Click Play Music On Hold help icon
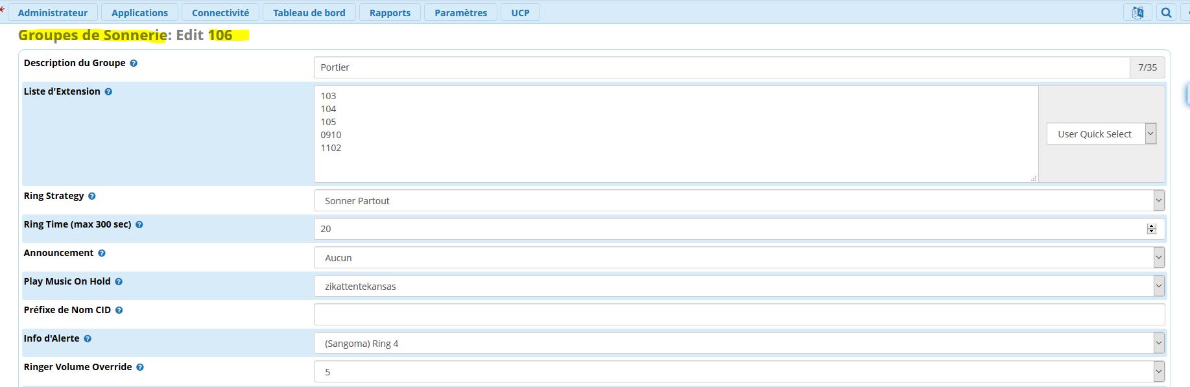1190x387 pixels. [x=119, y=282]
